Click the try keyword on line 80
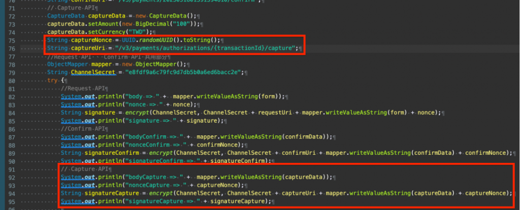 tap(53, 81)
